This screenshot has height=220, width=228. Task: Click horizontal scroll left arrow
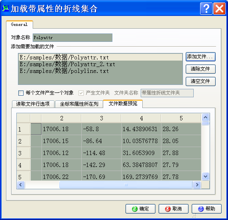click(21, 185)
